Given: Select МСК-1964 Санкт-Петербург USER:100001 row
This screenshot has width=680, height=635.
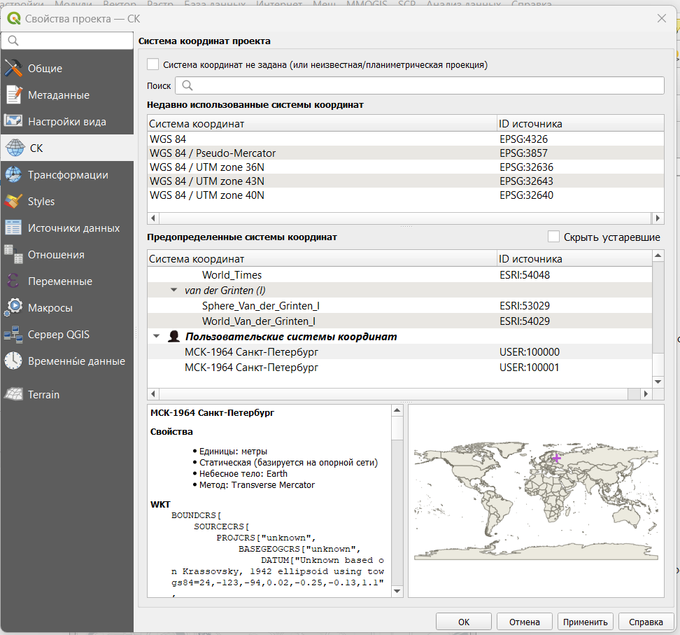Looking at the screenshot, I should [x=400, y=367].
